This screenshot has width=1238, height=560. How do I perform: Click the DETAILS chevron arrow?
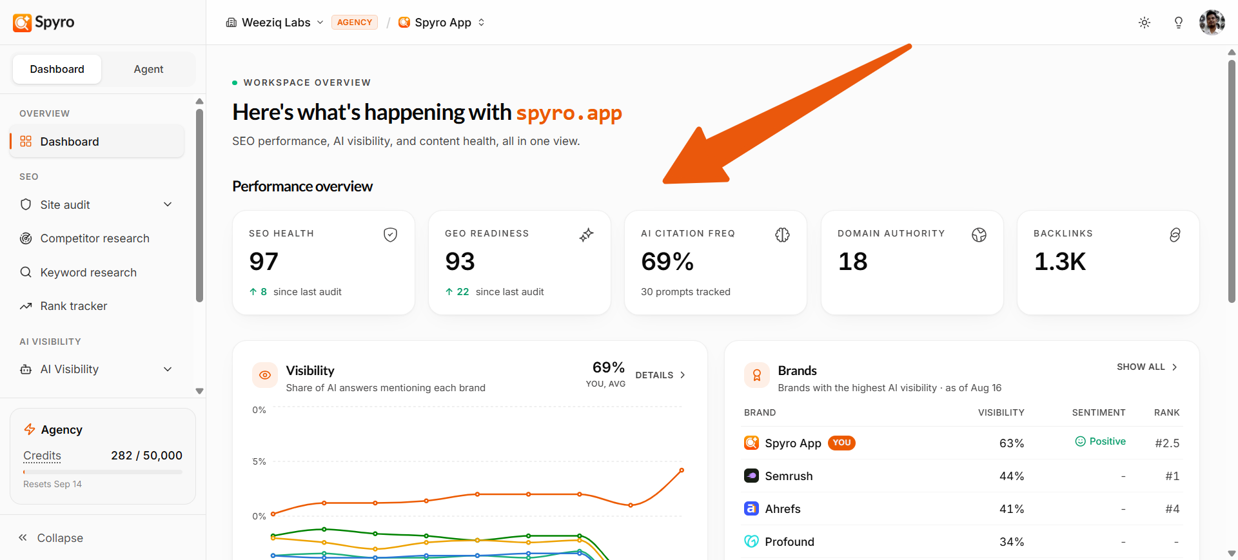click(683, 375)
